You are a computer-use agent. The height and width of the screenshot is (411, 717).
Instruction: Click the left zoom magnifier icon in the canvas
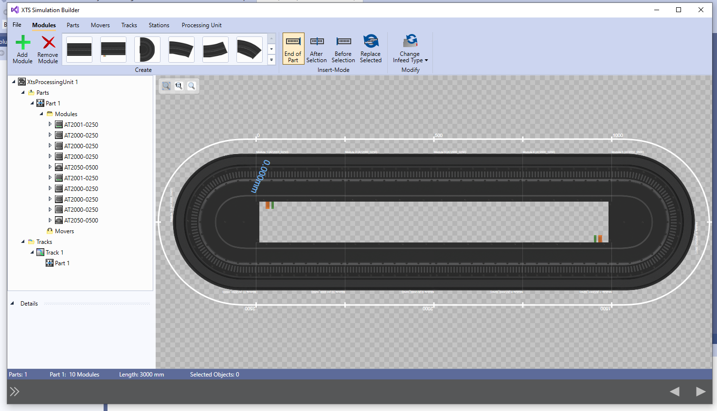pyautogui.click(x=166, y=86)
